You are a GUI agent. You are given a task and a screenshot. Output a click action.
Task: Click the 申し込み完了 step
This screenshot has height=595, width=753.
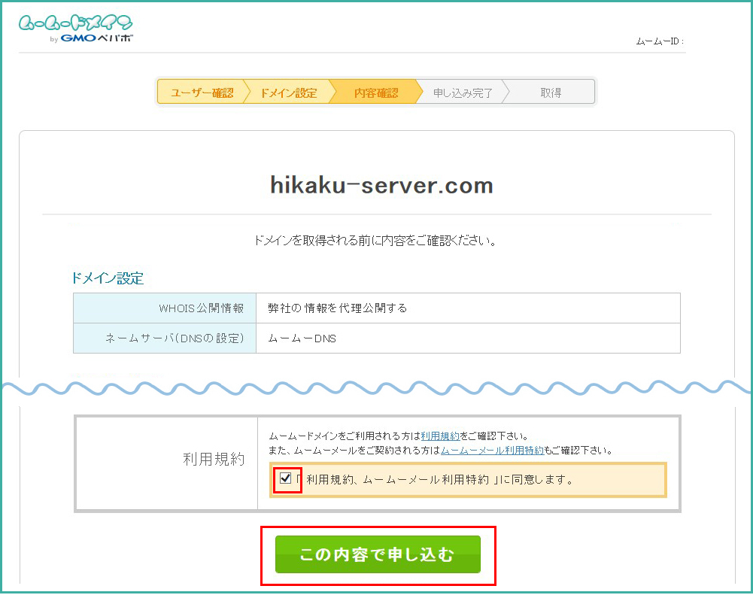point(463,93)
